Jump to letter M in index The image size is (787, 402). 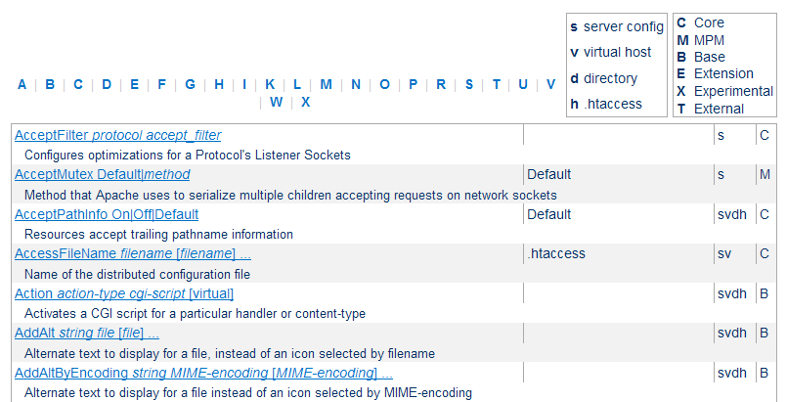point(327,84)
